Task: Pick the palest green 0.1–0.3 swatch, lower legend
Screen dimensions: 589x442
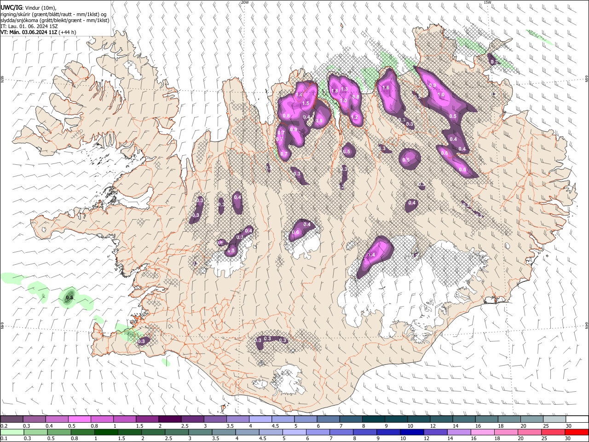Action: click(x=12, y=432)
